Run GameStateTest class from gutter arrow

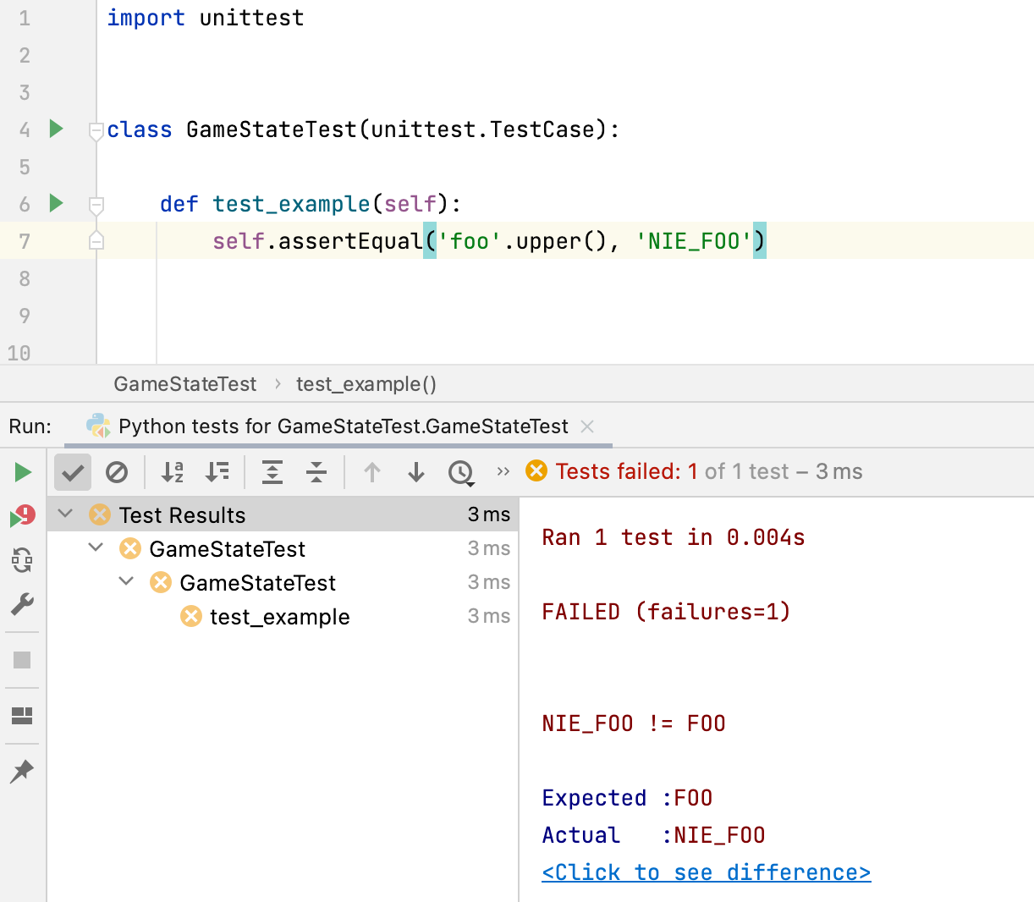[x=57, y=129]
